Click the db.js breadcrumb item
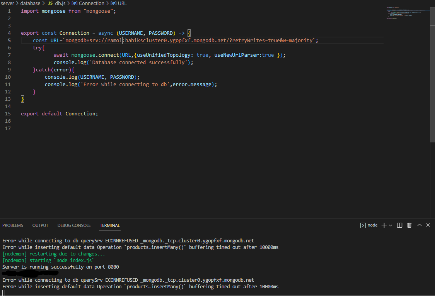The width and height of the screenshot is (435, 296). click(x=60, y=3)
